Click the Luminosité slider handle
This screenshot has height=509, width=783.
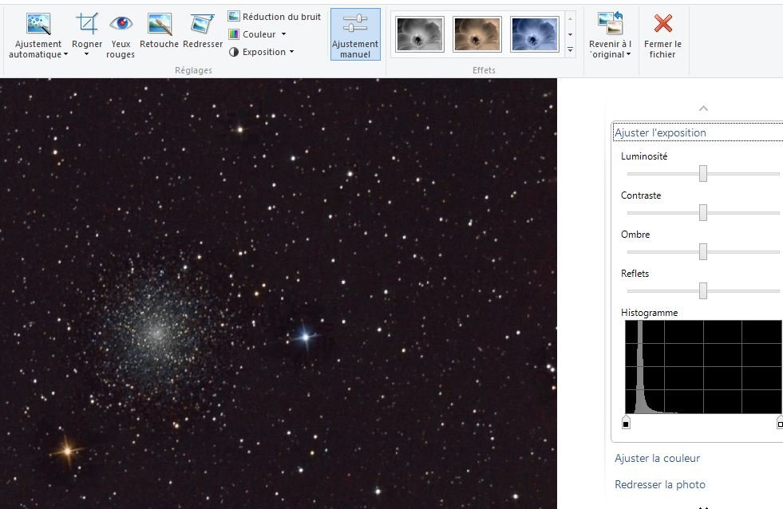point(703,174)
